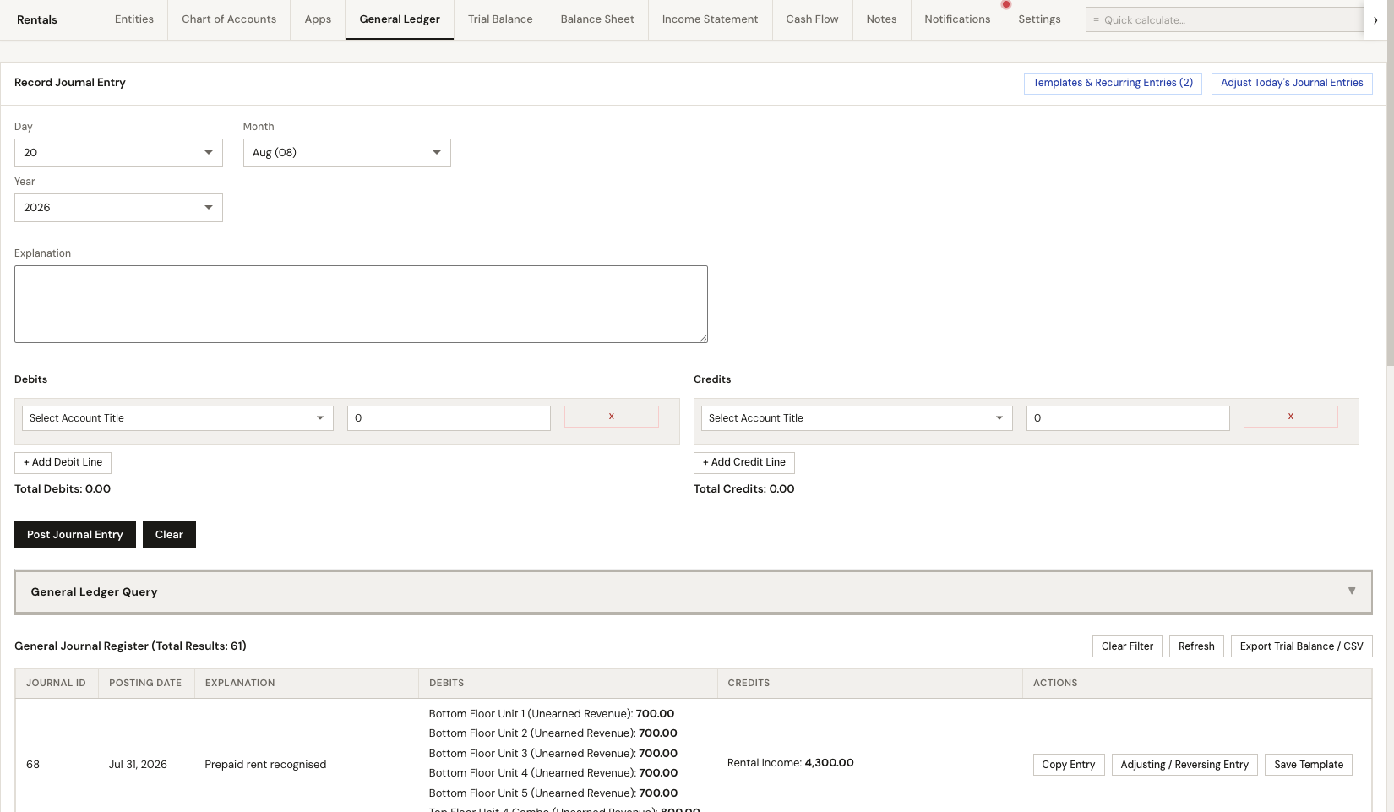Open the debit Select Account Title dropdown
Image resolution: width=1394 pixels, height=812 pixels.
pos(177,418)
